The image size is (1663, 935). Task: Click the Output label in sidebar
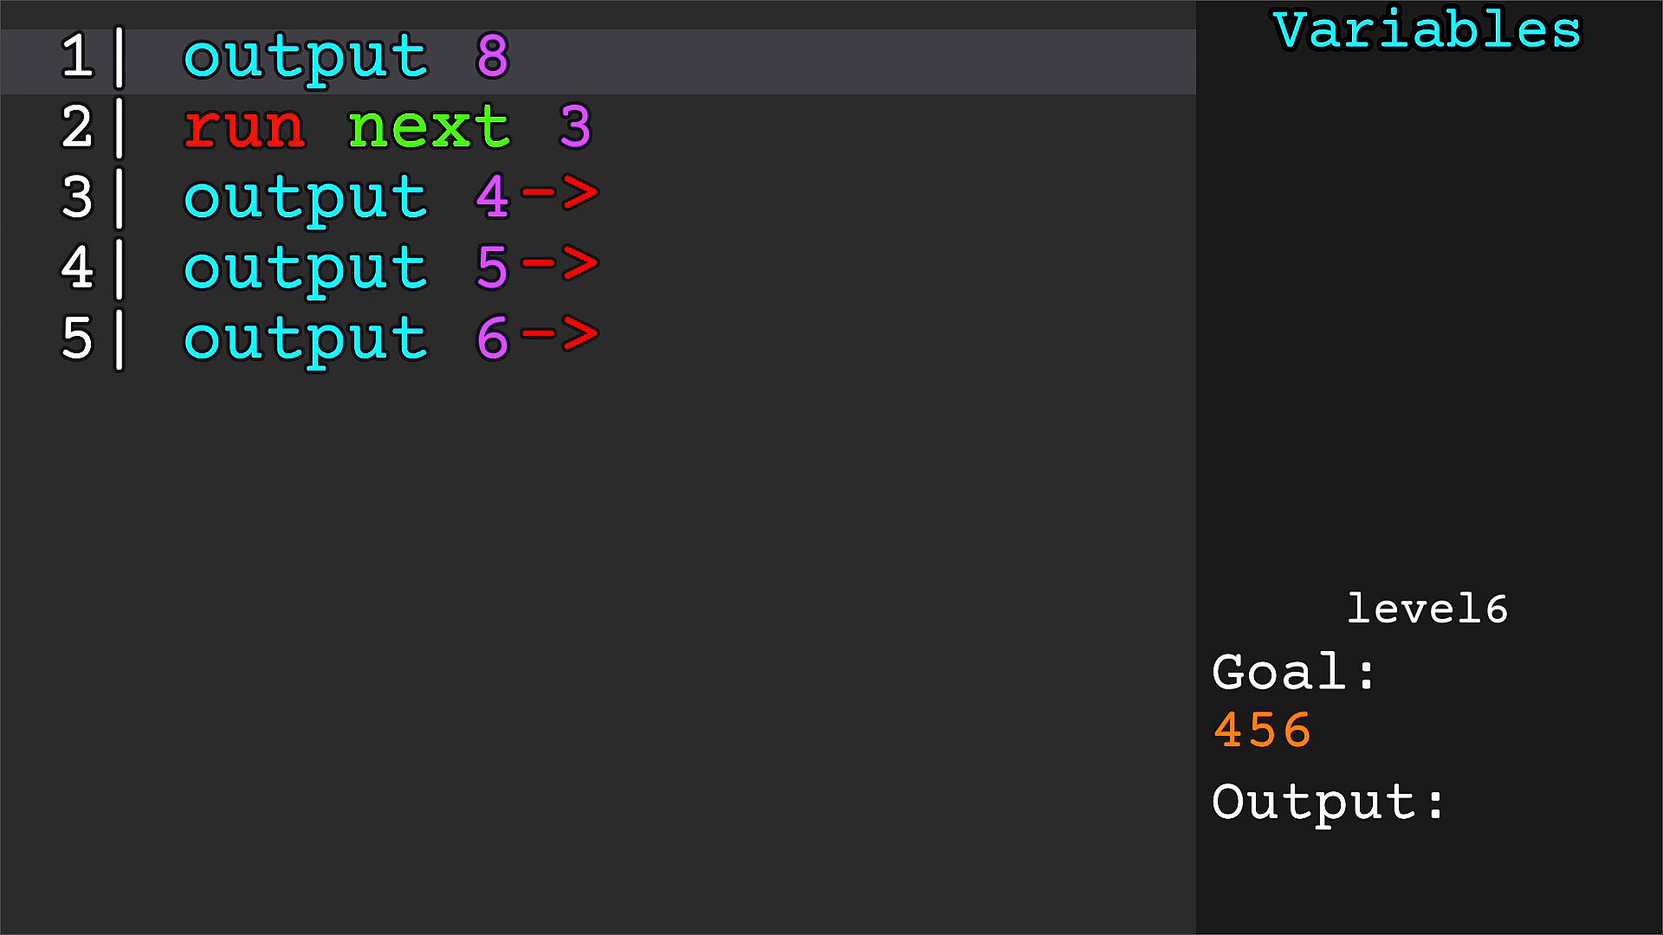[x=1328, y=803]
